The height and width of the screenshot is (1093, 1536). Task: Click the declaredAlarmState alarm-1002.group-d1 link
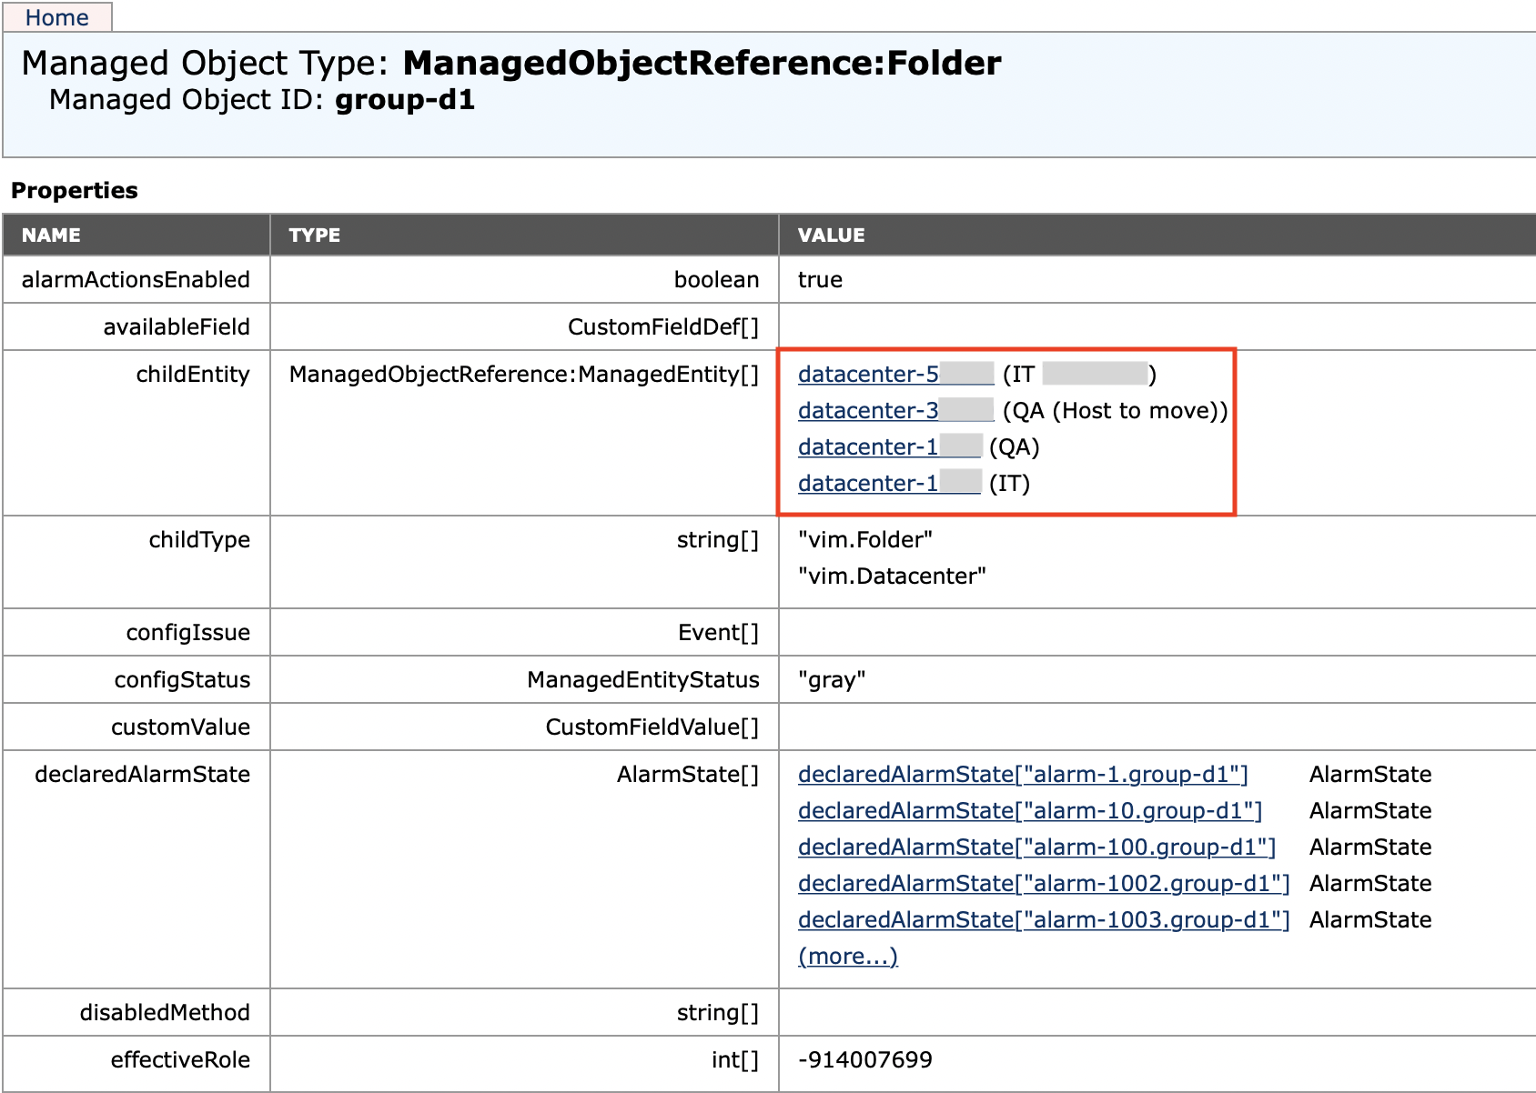[x=1044, y=883]
